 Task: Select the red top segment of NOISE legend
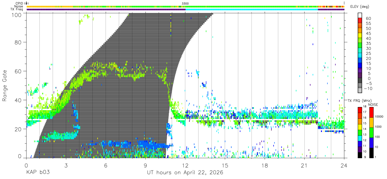point(371,112)
